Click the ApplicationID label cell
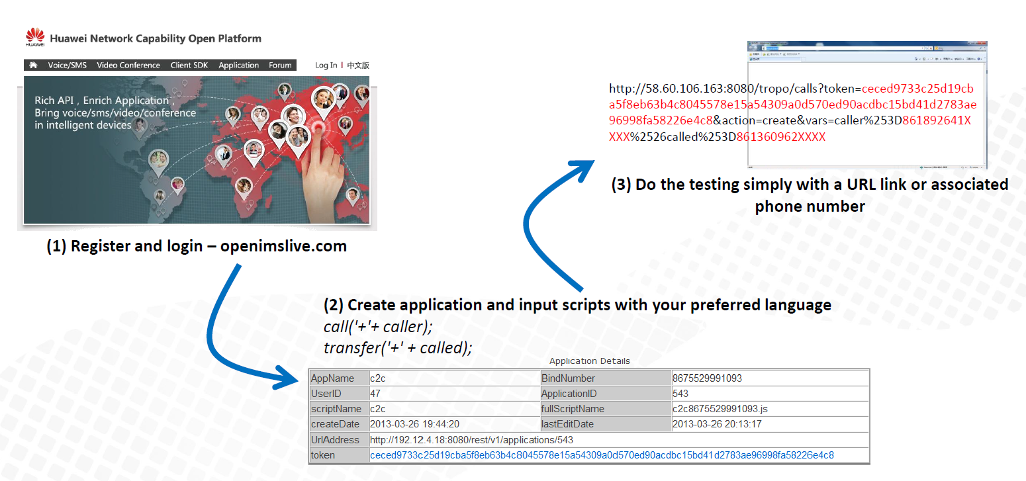Image resolution: width=1026 pixels, height=481 pixels. 605,394
